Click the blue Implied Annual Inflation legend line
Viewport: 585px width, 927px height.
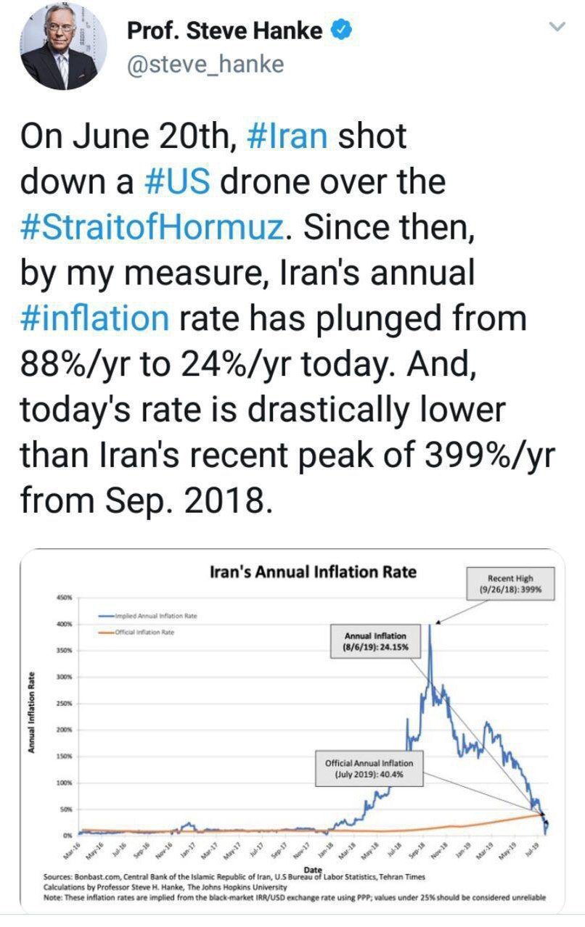[x=105, y=615]
